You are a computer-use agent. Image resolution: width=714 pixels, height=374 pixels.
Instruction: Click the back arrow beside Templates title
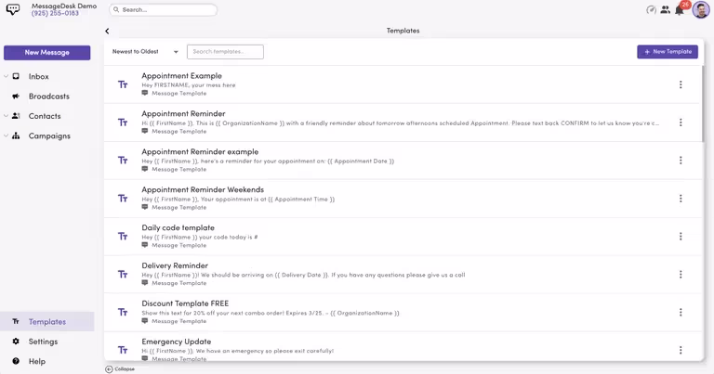[107, 31]
